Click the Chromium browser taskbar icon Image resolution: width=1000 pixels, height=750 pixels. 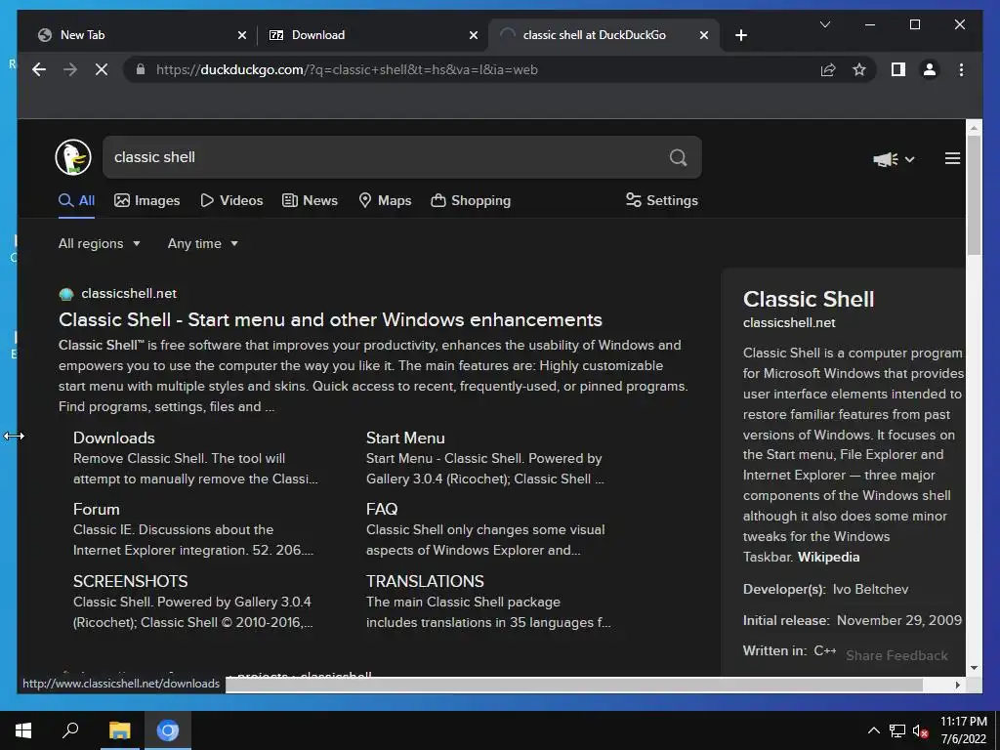click(168, 730)
